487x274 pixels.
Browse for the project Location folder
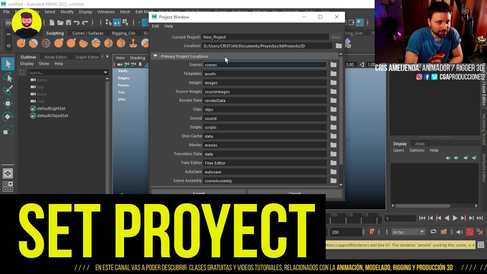tap(339, 46)
